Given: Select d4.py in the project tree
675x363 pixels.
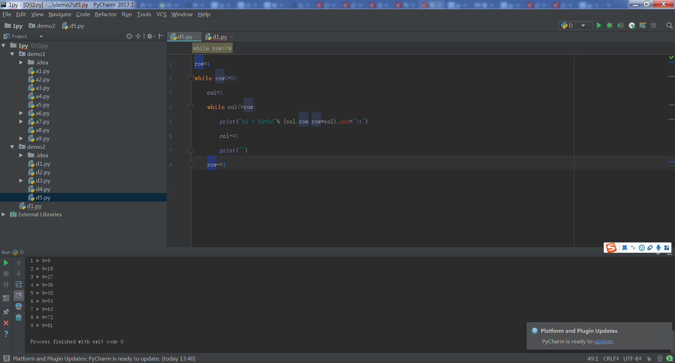Looking at the screenshot, I should 43,189.
